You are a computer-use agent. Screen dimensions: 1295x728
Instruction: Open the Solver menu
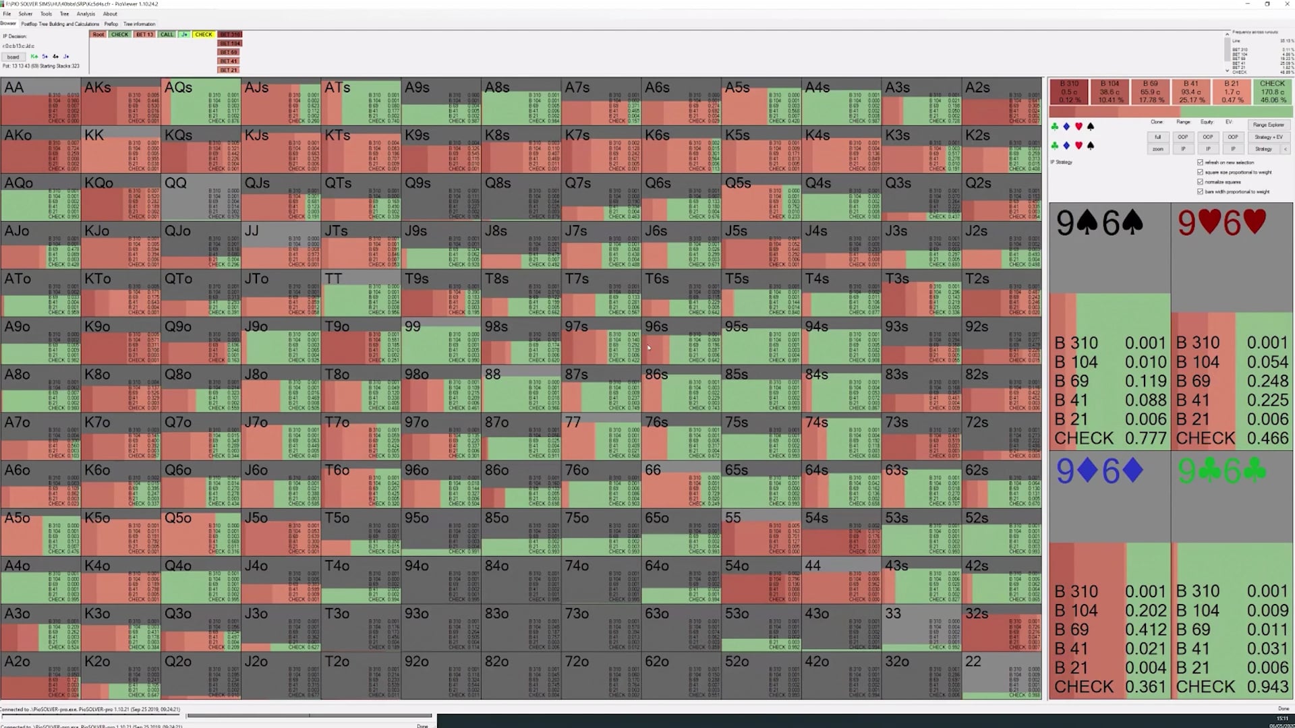(x=26, y=13)
